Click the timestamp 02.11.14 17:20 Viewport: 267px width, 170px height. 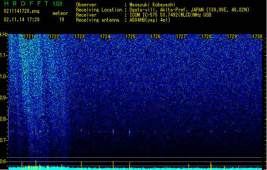[22, 20]
